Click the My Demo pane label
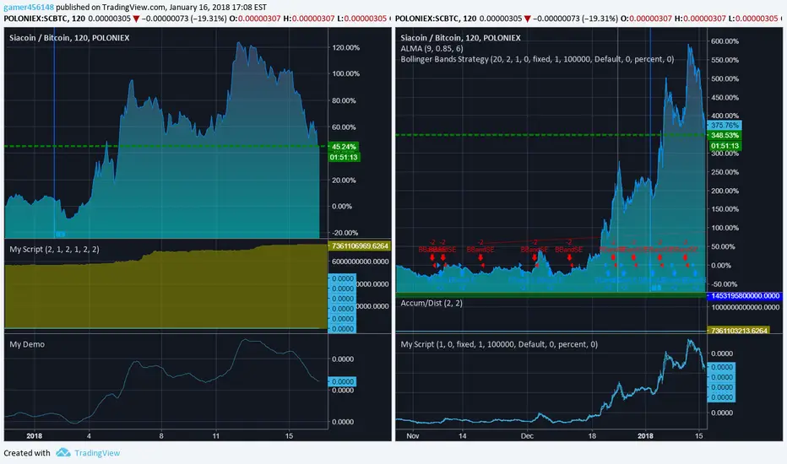 pos(27,344)
